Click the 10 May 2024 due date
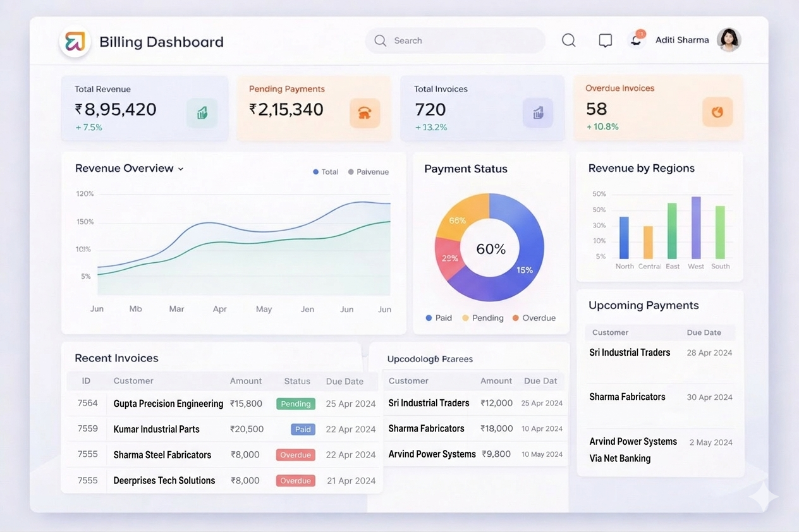799x532 pixels. click(542, 454)
